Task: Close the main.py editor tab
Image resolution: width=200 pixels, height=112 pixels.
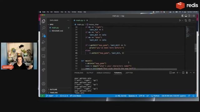Action: (87, 20)
